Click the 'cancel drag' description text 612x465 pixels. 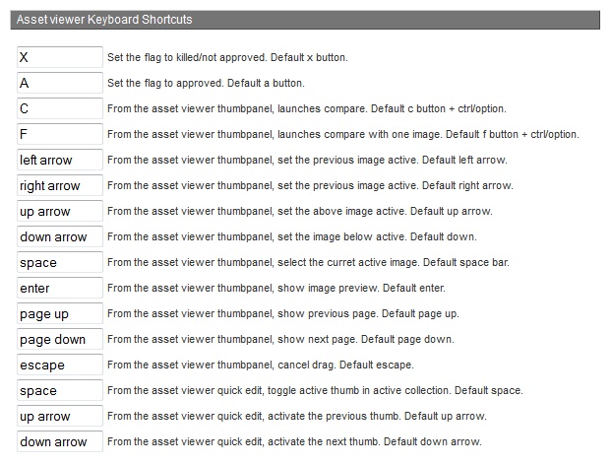254,365
